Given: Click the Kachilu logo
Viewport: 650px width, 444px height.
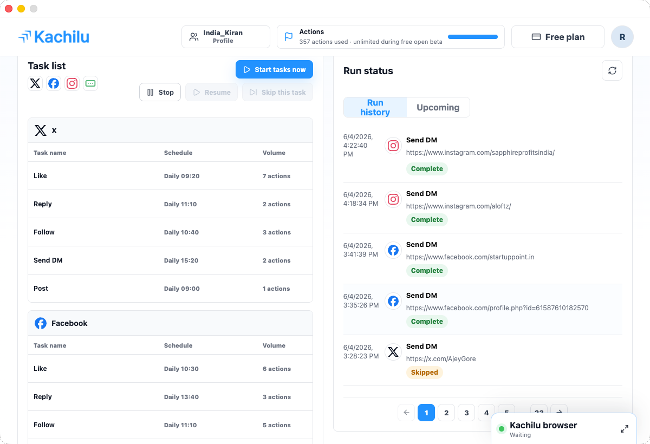Looking at the screenshot, I should point(53,37).
